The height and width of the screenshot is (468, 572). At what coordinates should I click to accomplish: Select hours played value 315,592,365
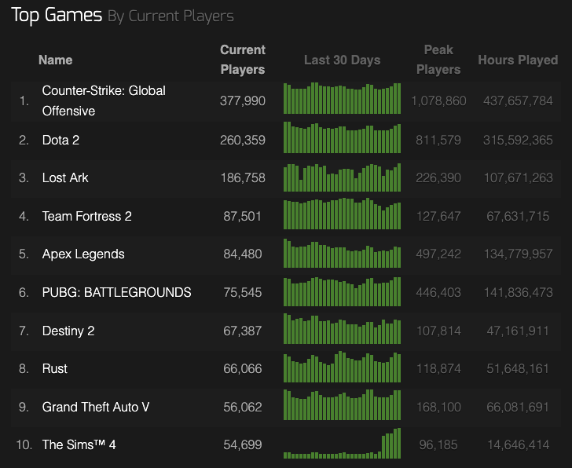[x=518, y=140]
